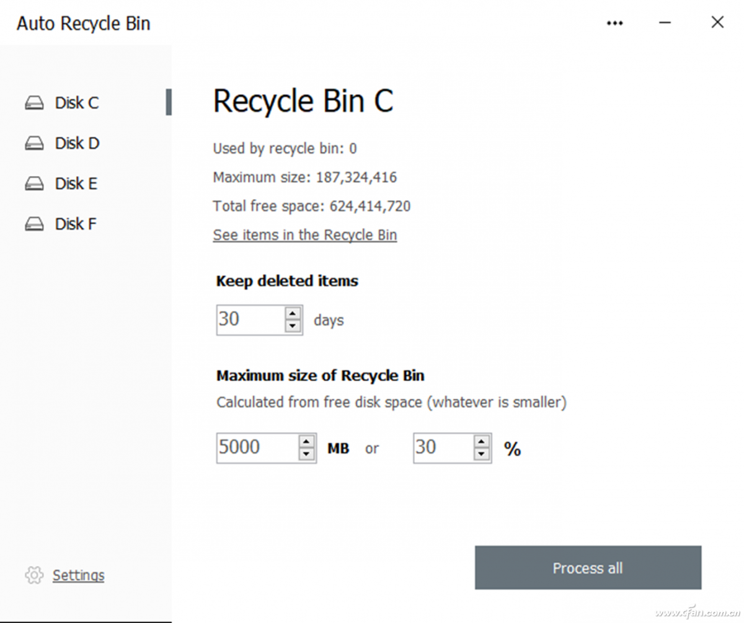744x623 pixels.
Task: Open the Settings link
Action: pyautogui.click(x=78, y=575)
